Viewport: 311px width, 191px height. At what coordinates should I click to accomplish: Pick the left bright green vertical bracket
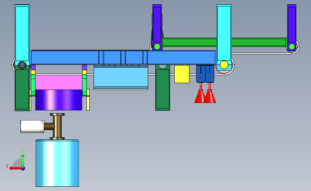tap(33, 85)
